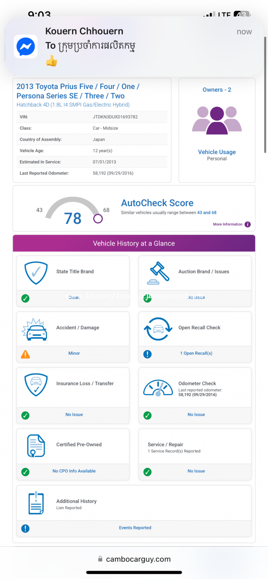Click green check under State Title Brand
268x579 pixels.
(25, 298)
